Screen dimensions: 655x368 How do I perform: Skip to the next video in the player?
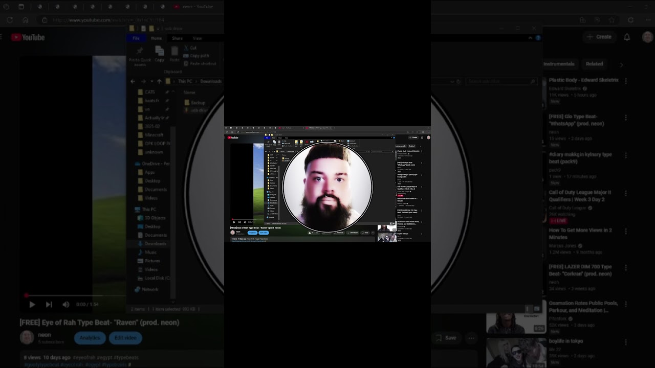(x=49, y=304)
